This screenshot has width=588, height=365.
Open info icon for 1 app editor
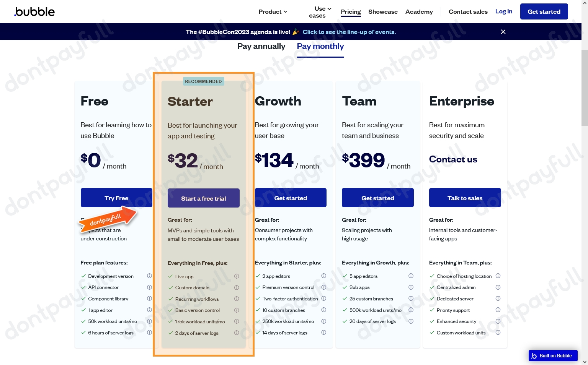pyautogui.click(x=149, y=310)
